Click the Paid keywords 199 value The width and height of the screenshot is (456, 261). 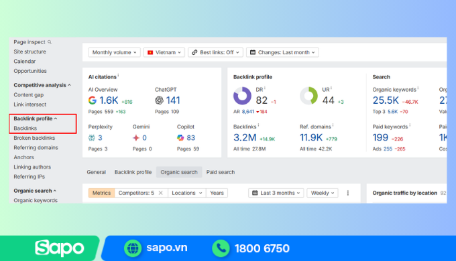(380, 138)
